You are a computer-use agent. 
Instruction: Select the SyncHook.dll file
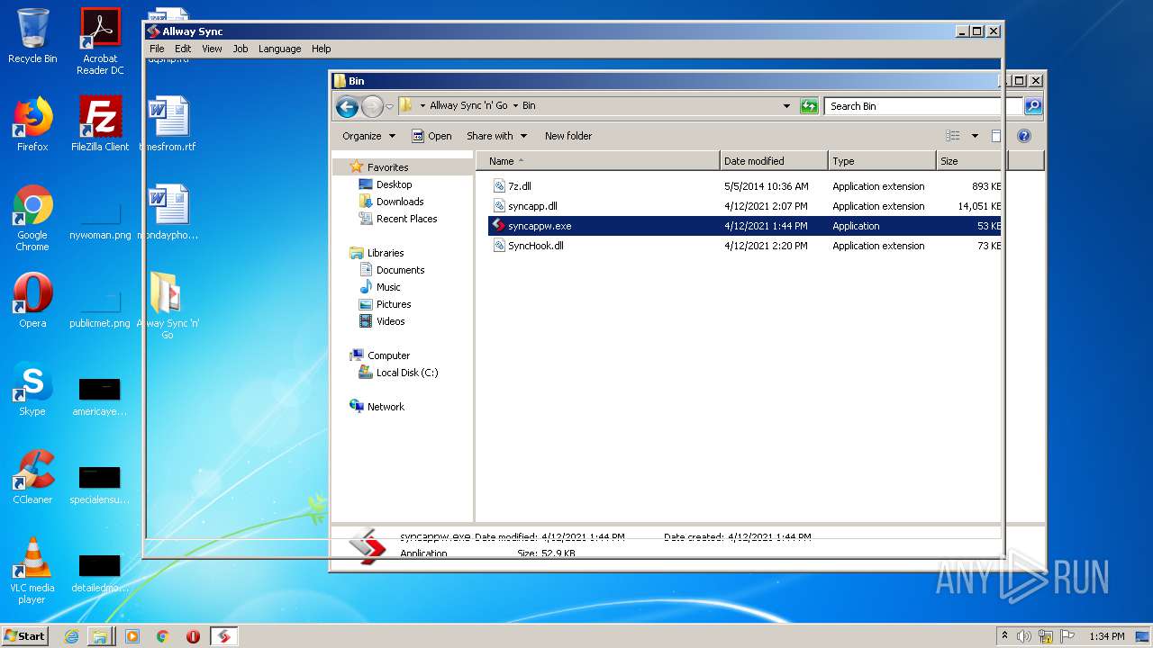click(x=535, y=246)
